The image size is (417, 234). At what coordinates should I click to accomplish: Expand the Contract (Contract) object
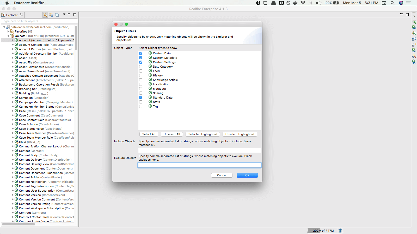(13, 213)
